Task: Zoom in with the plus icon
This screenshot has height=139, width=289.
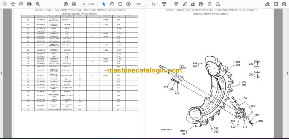Action: coord(128,4)
